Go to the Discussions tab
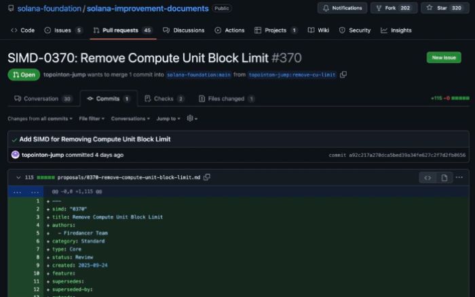Viewport: 475px width, 297px height. click(184, 30)
